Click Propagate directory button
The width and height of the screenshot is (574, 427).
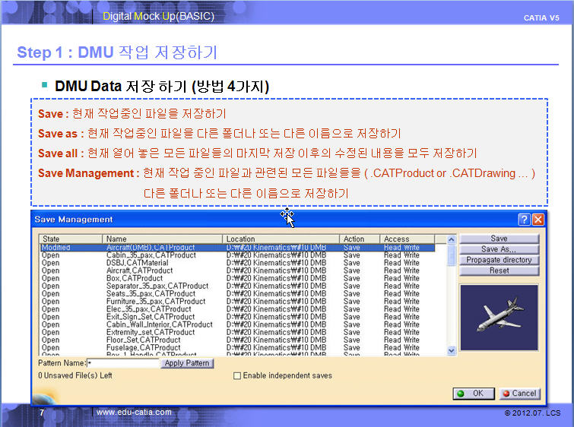[499, 260]
